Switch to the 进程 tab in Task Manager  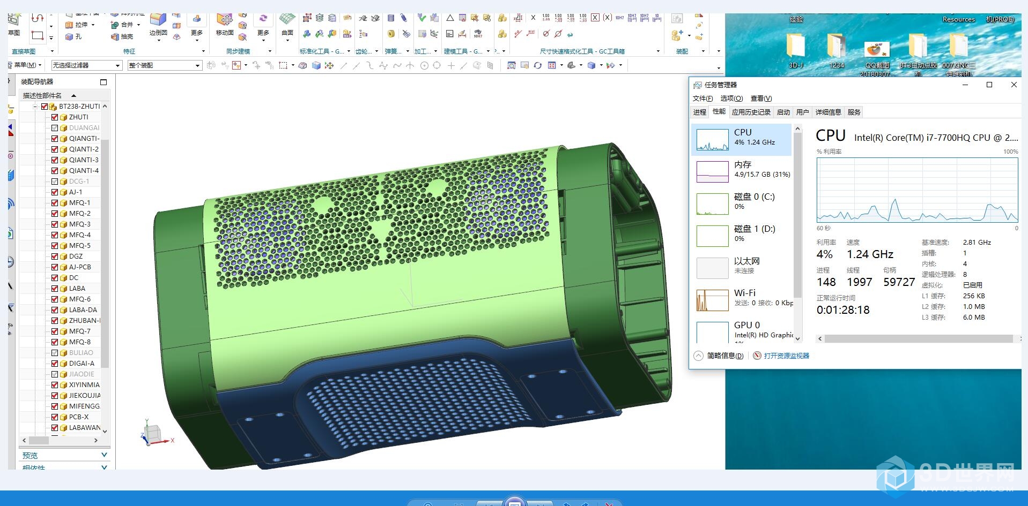(x=699, y=112)
